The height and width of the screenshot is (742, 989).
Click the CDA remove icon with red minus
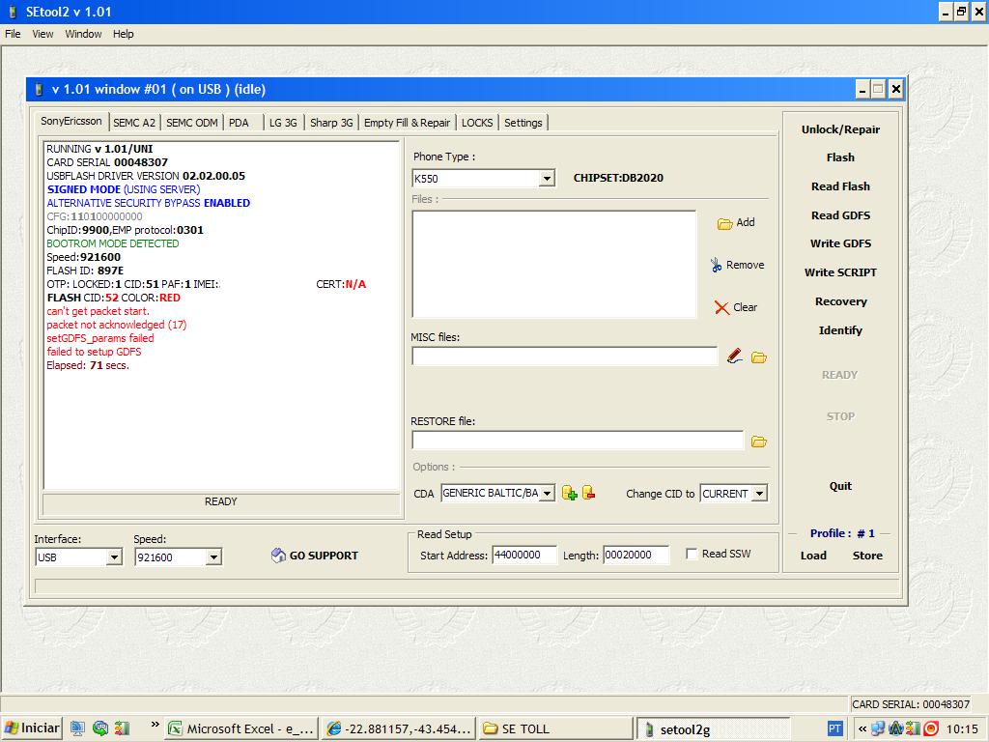(588, 493)
